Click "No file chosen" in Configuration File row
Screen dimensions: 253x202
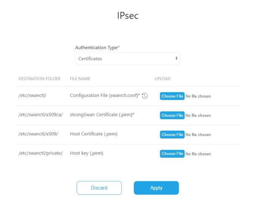[x=198, y=96]
